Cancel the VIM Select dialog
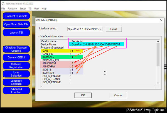Viewport: 167px width, 113px height. click(118, 95)
